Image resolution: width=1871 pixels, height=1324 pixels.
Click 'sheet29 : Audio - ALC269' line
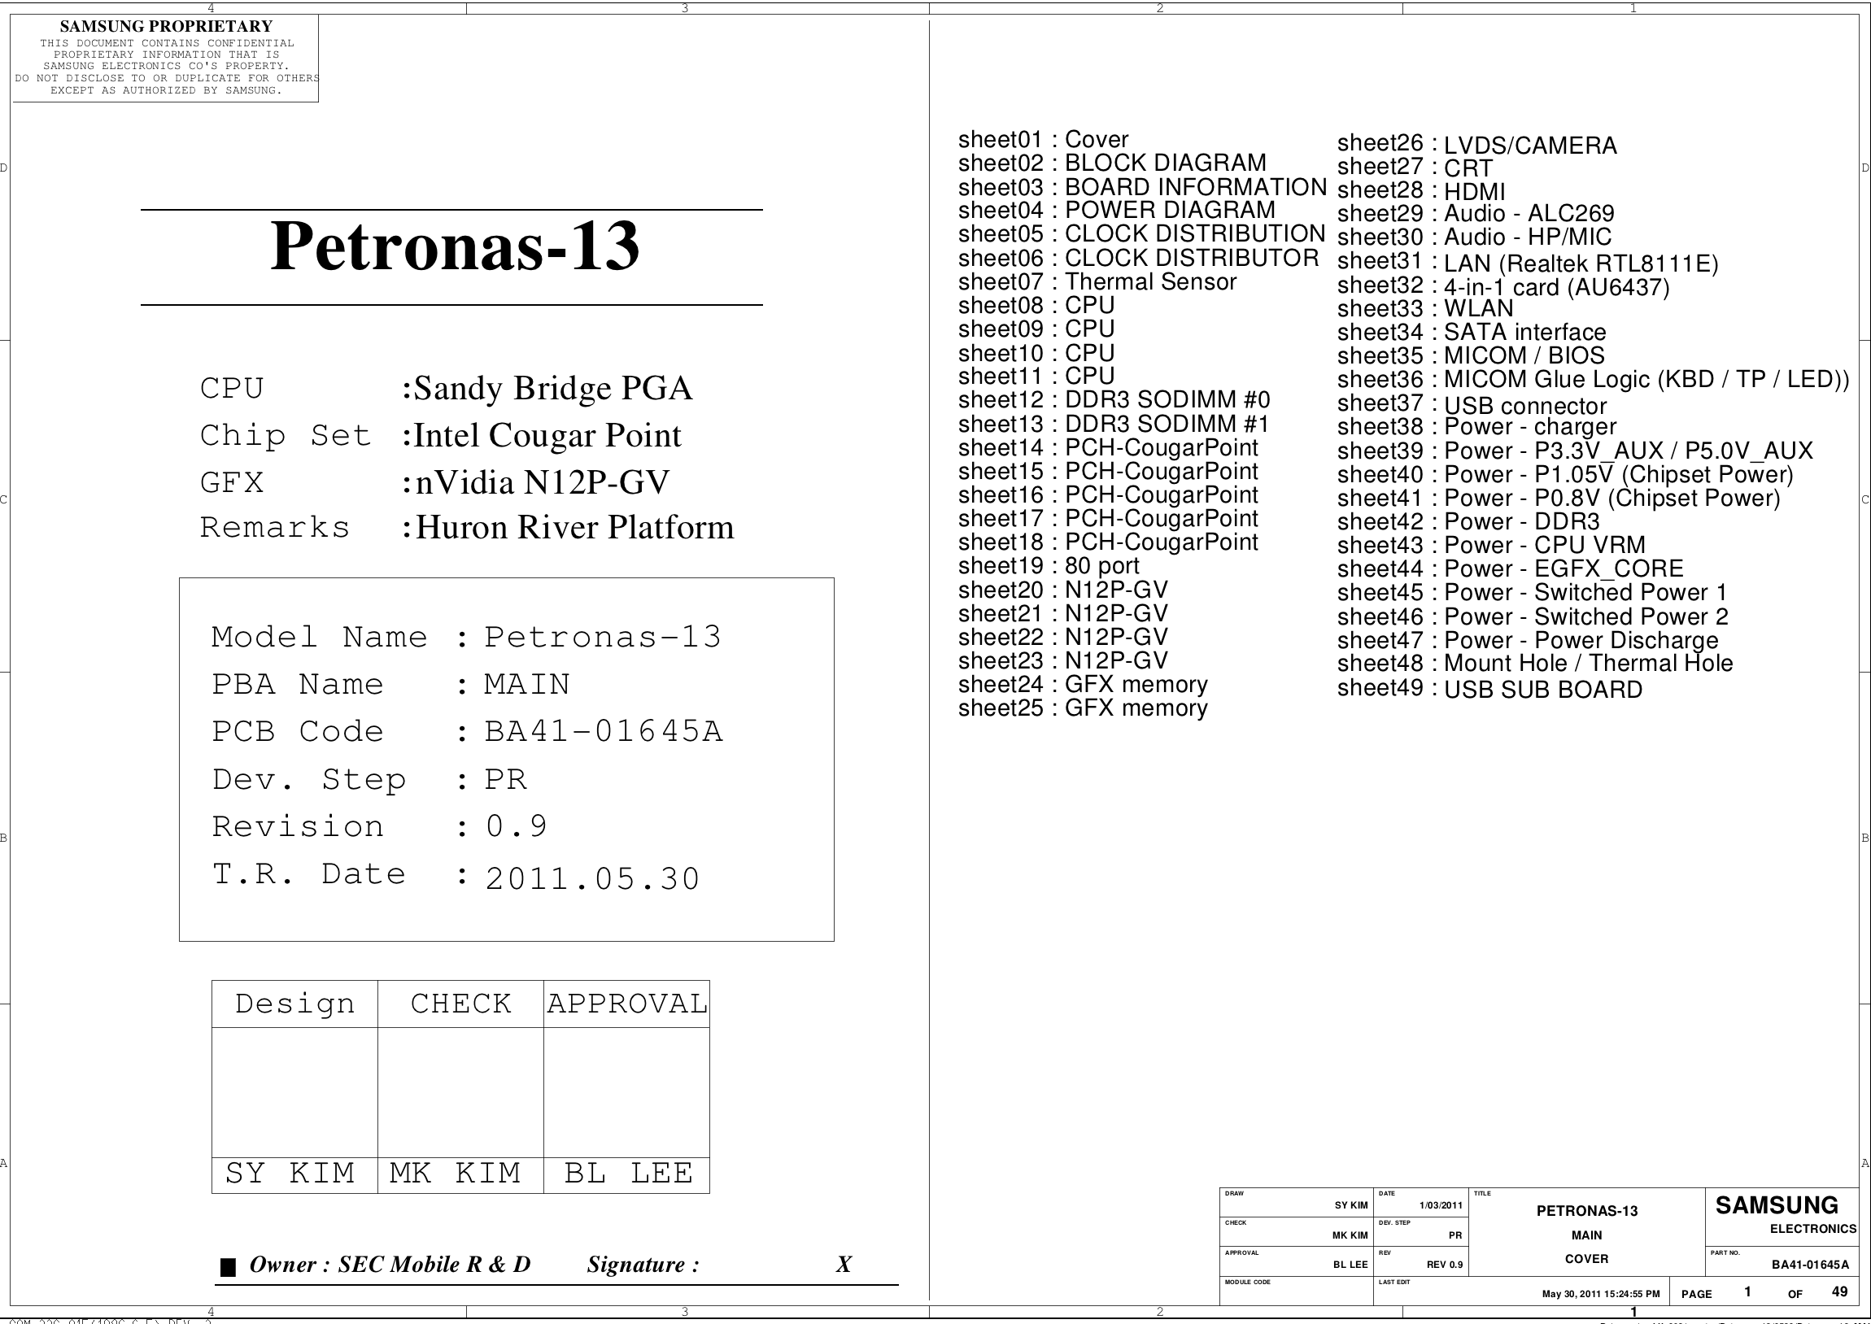1476,214
